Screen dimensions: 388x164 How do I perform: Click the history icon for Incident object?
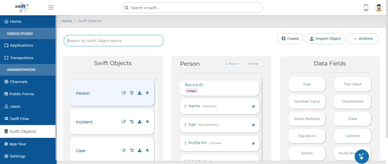coord(132,122)
